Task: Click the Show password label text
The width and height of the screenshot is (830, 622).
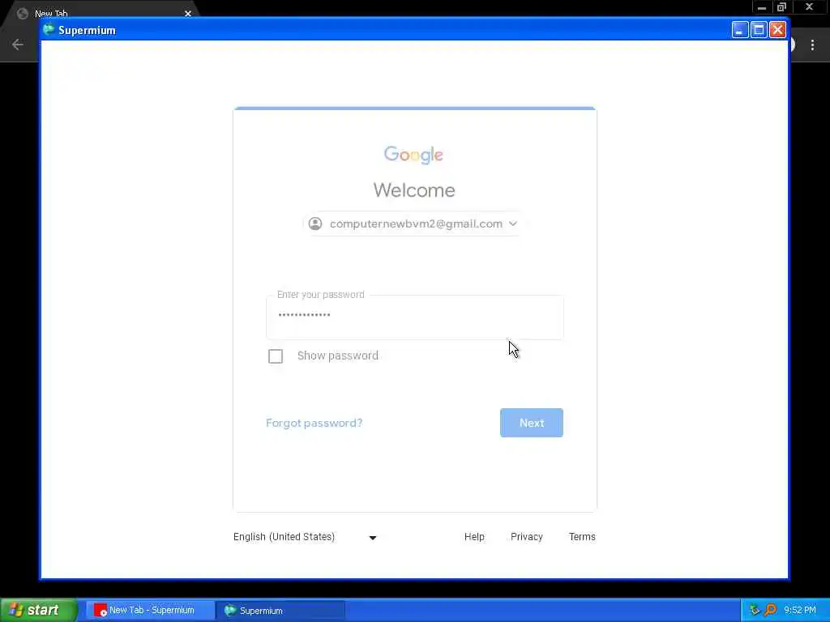Action: 338,356
